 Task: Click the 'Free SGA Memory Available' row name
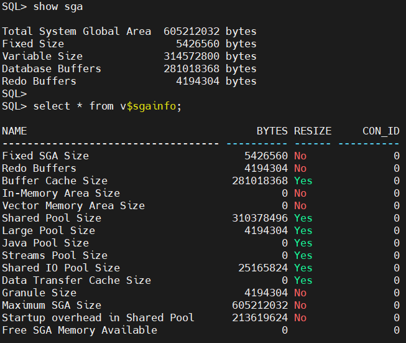click(x=80, y=330)
